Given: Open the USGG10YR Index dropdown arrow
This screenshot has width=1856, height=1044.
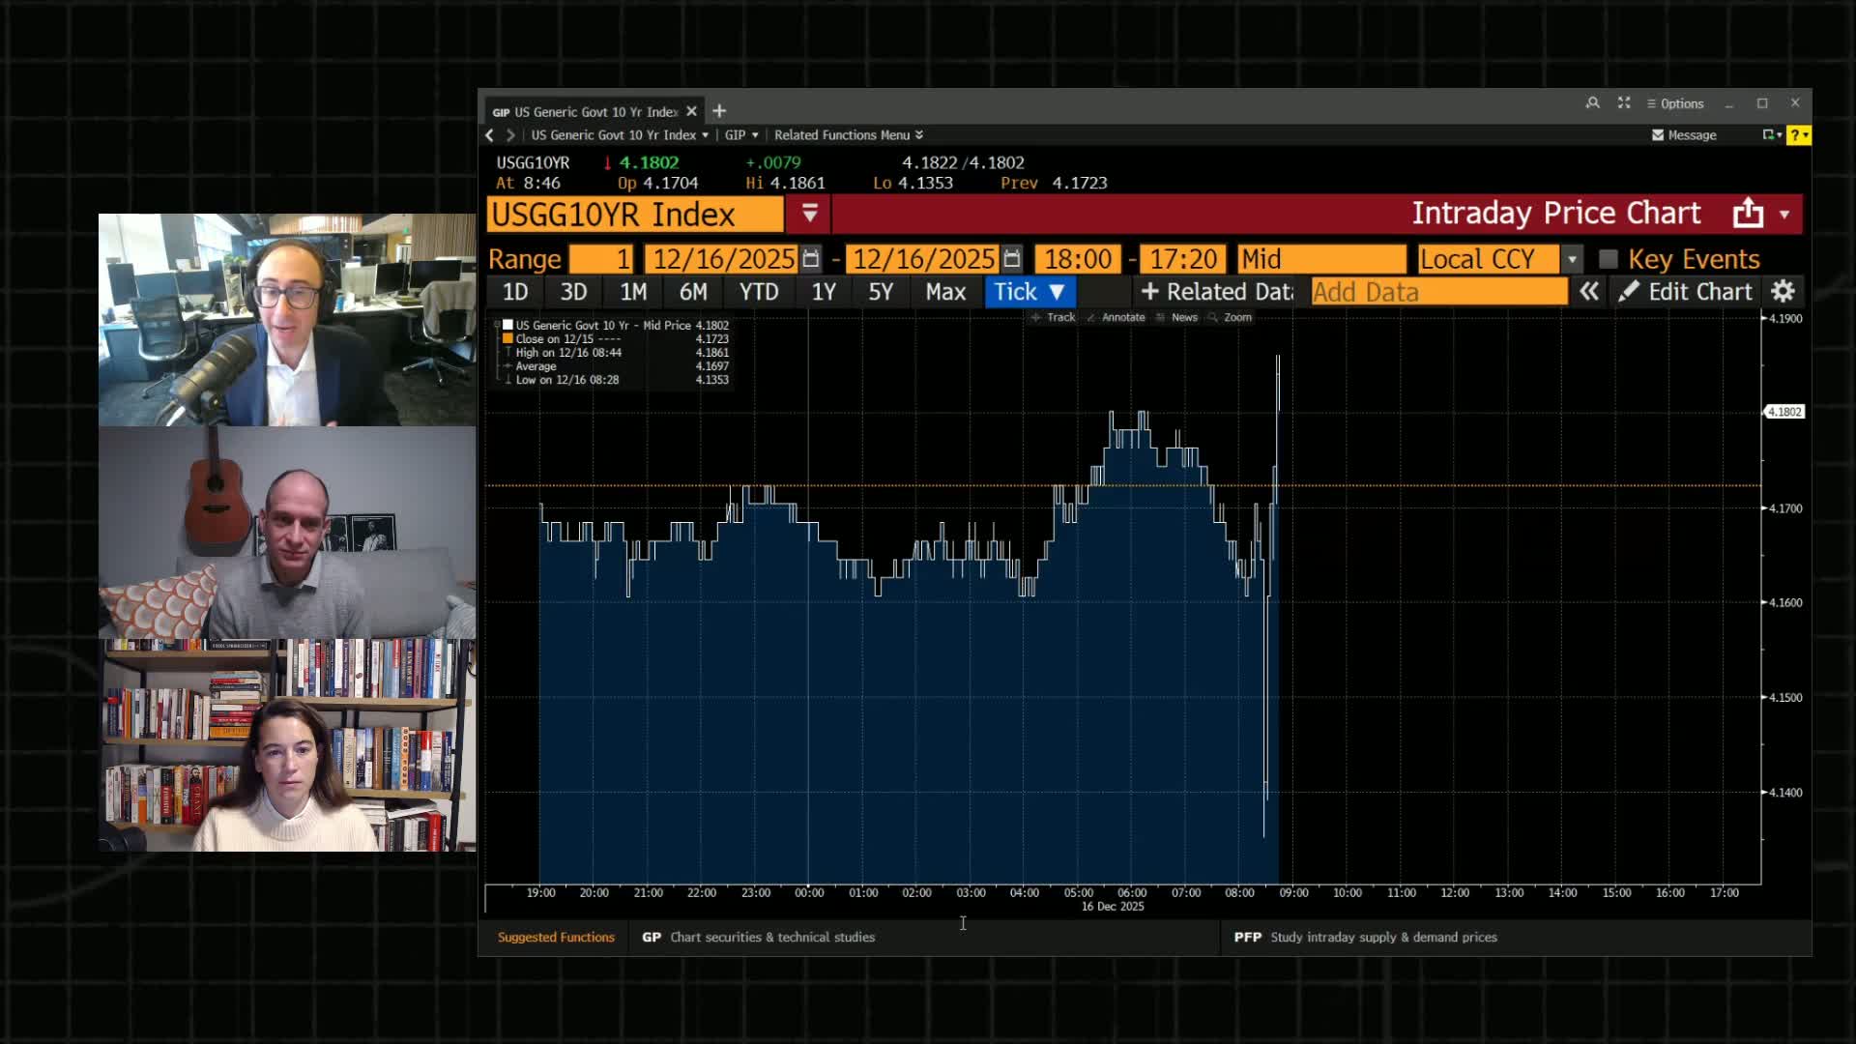Looking at the screenshot, I should 809,214.
